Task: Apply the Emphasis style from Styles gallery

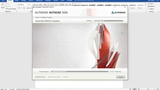Action: click(x=132, y=6)
